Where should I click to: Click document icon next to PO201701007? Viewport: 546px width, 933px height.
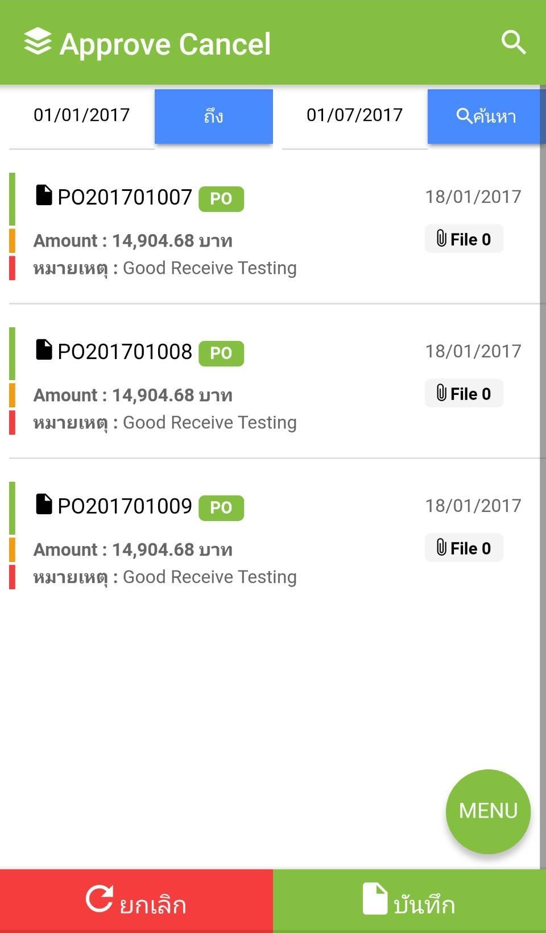click(44, 195)
